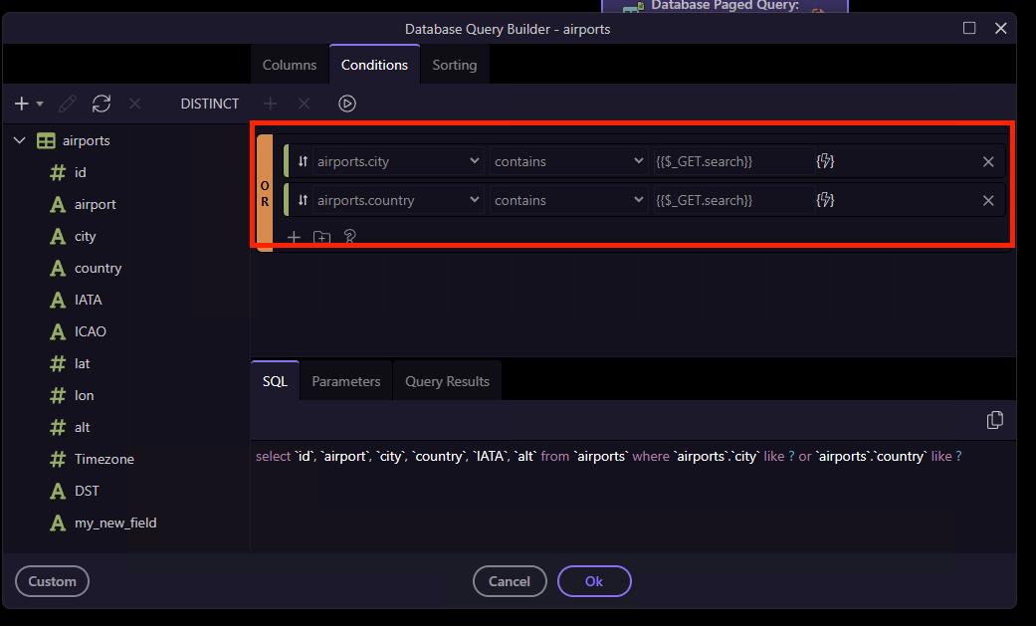Expand the add plus dropdown in left toolbar
1036x626 pixels.
click(40, 104)
